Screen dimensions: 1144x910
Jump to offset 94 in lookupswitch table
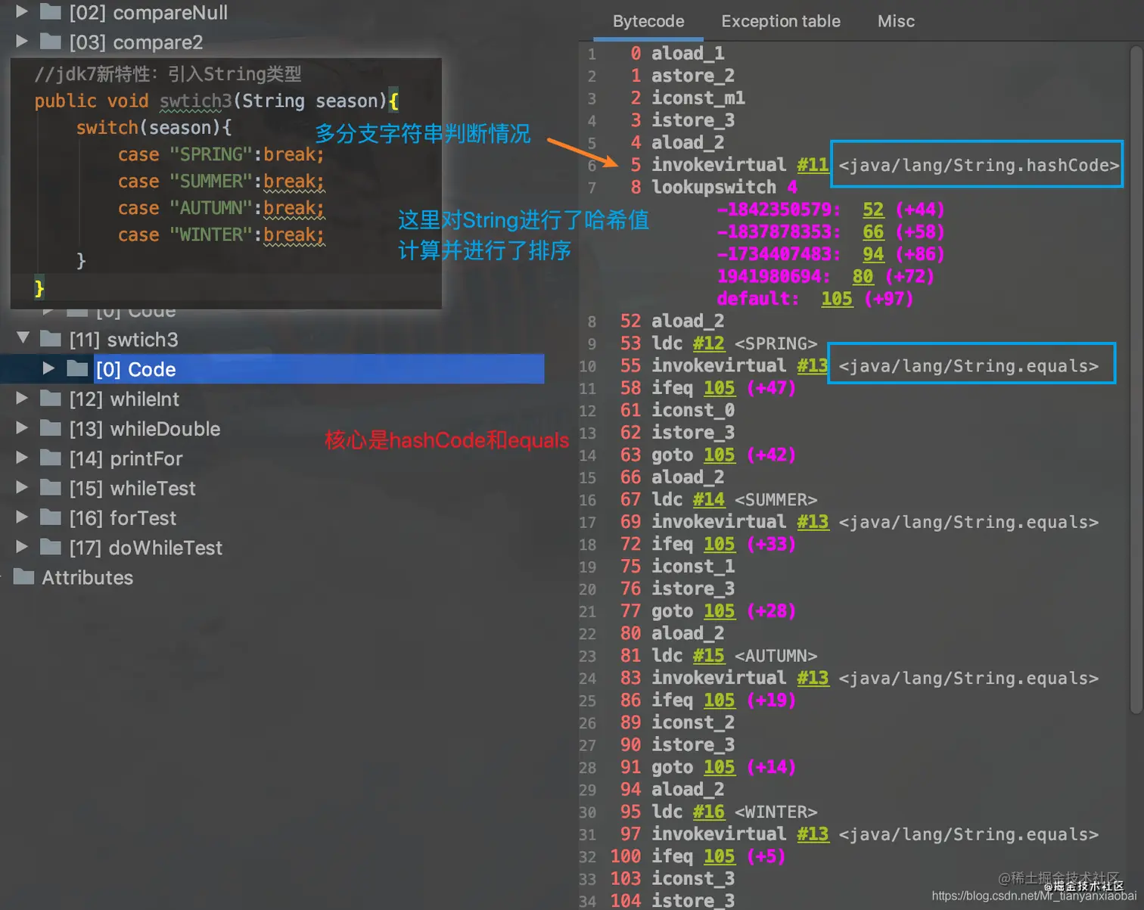tap(873, 254)
